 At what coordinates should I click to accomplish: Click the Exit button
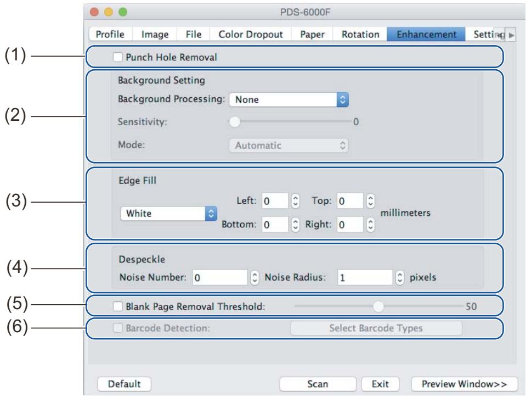(x=380, y=384)
